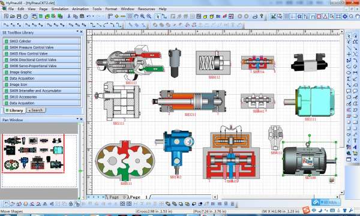Open the Pan Window panel dropdown arrow

point(77,119)
